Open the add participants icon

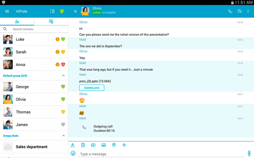point(240,11)
